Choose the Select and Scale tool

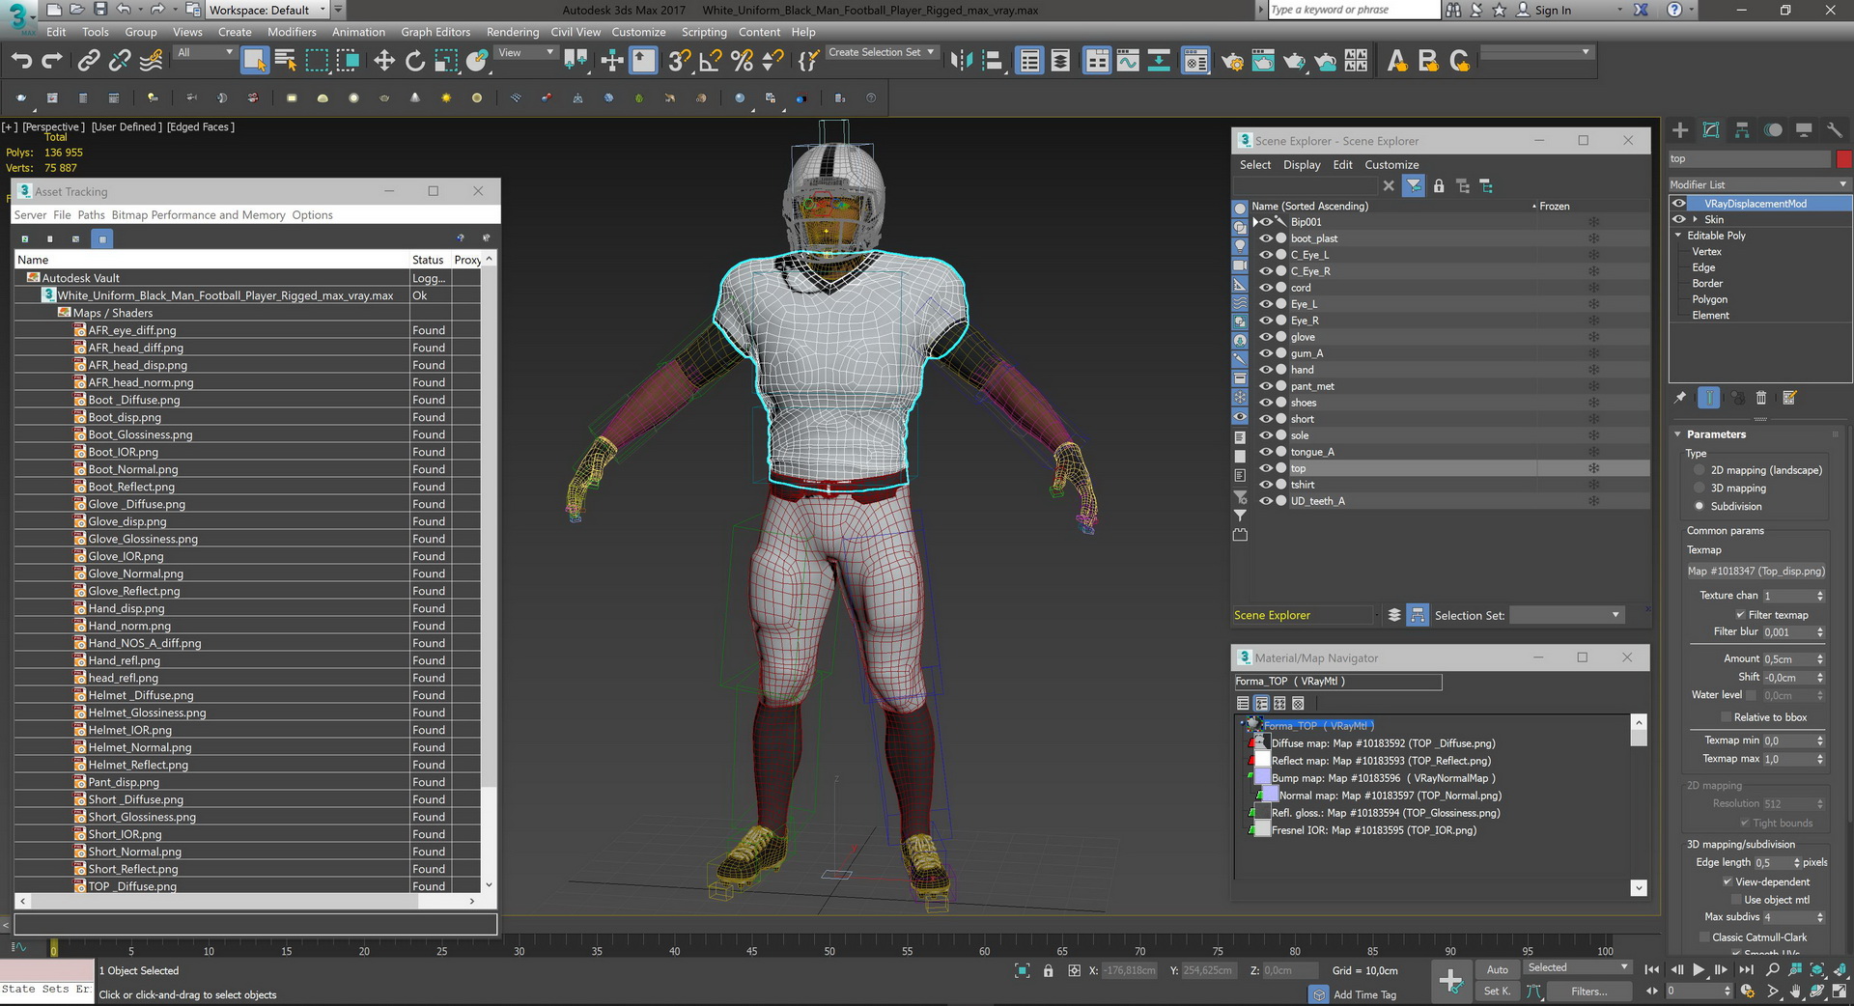(445, 61)
